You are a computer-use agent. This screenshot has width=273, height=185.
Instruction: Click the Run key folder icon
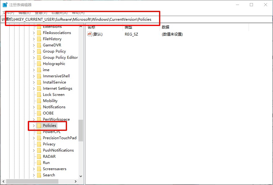(x=39, y=163)
